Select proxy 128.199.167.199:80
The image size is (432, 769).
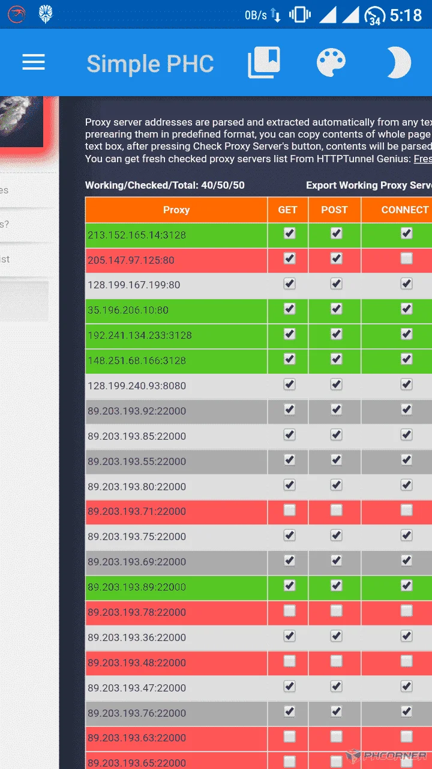[134, 285]
